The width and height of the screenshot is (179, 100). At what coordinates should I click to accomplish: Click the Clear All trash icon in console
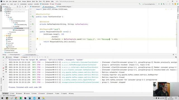point(6,72)
